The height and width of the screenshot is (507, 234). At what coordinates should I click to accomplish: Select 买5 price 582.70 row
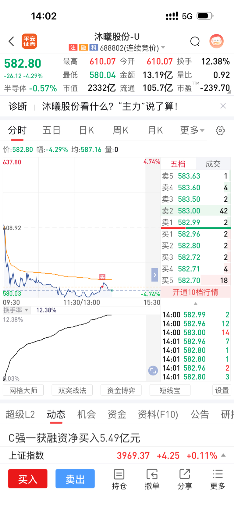196,280
